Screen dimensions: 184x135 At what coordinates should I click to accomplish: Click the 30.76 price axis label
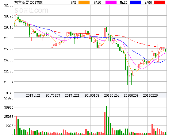click(x=9, y=16)
